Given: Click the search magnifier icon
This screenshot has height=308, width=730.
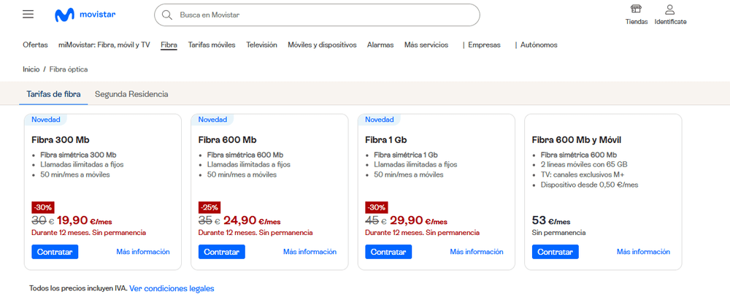Looking at the screenshot, I should coord(167,15).
